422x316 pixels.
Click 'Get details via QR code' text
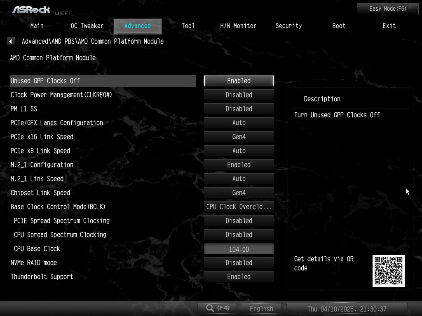(x=324, y=264)
